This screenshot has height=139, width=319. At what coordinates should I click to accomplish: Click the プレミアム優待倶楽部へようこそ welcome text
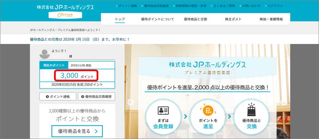pyautogui.click(x=65, y=30)
